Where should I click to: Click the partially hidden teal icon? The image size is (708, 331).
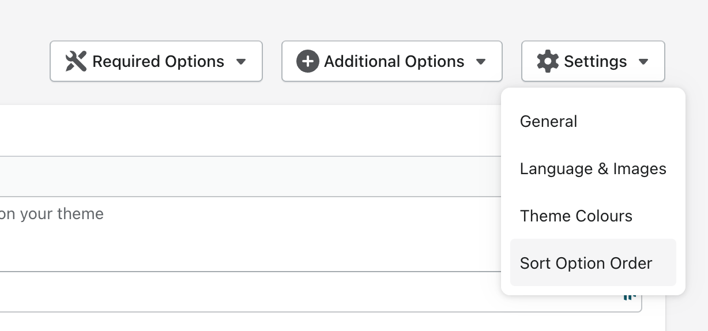(x=630, y=296)
